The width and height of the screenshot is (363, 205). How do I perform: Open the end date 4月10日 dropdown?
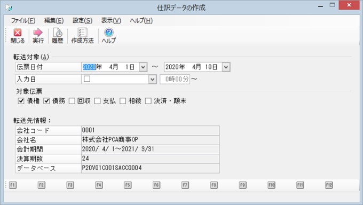point(226,67)
